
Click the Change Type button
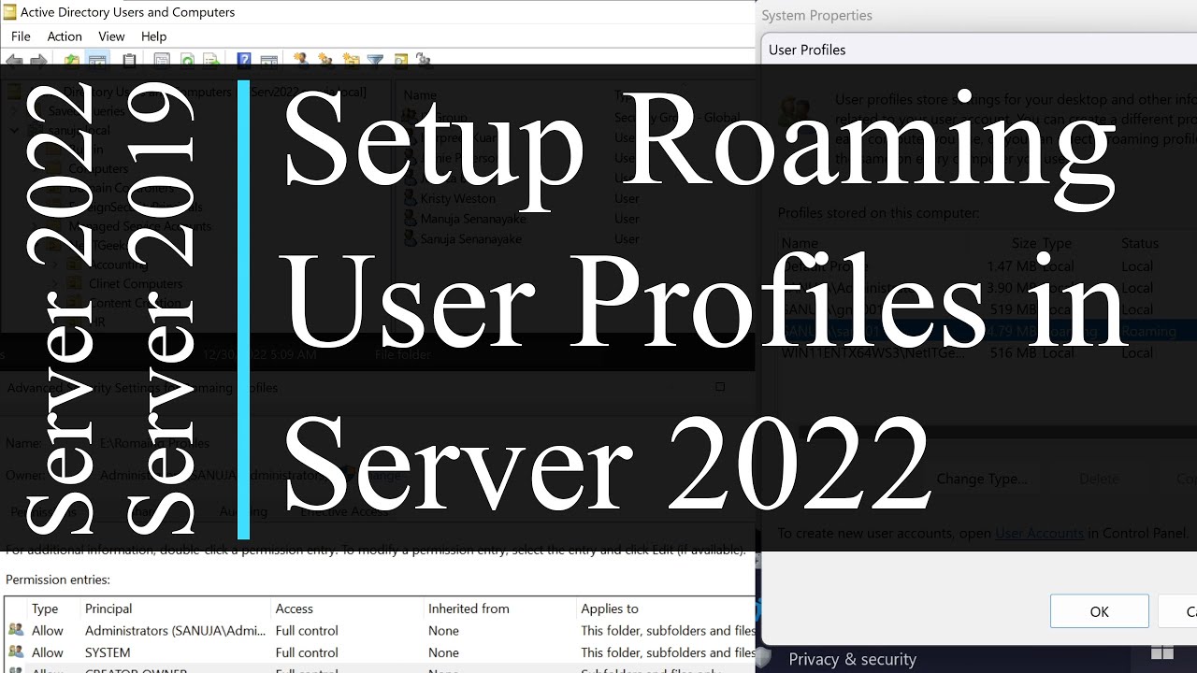(x=982, y=479)
